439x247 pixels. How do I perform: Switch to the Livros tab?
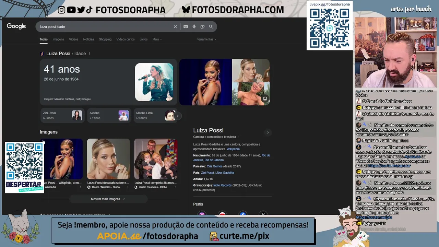[x=143, y=39]
